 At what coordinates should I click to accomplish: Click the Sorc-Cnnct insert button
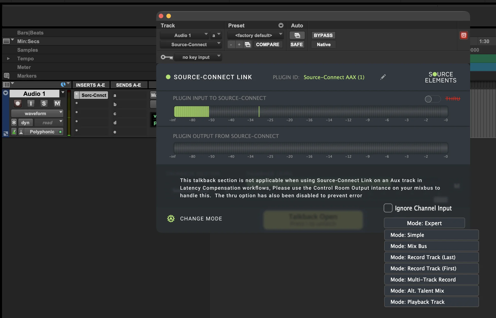point(94,95)
